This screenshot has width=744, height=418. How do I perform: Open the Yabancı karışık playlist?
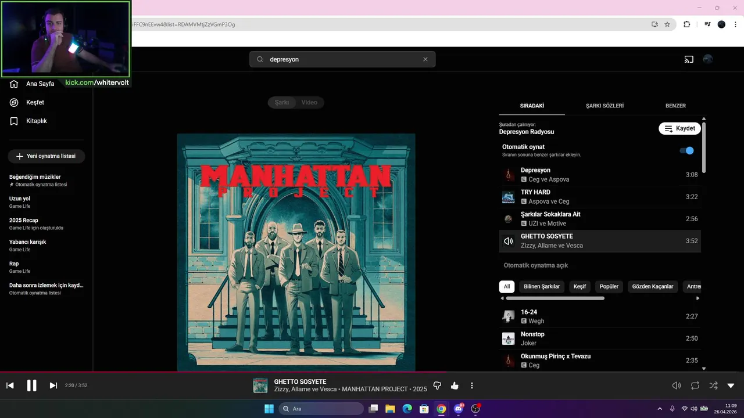46,246
